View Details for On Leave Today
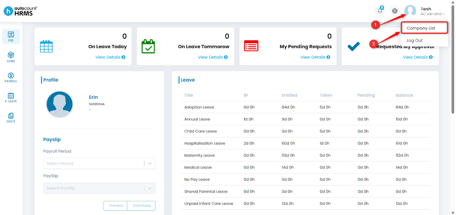The image size is (456, 215). [x=110, y=57]
